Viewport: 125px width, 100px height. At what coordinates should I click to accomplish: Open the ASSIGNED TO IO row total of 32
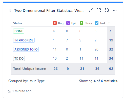111,49
